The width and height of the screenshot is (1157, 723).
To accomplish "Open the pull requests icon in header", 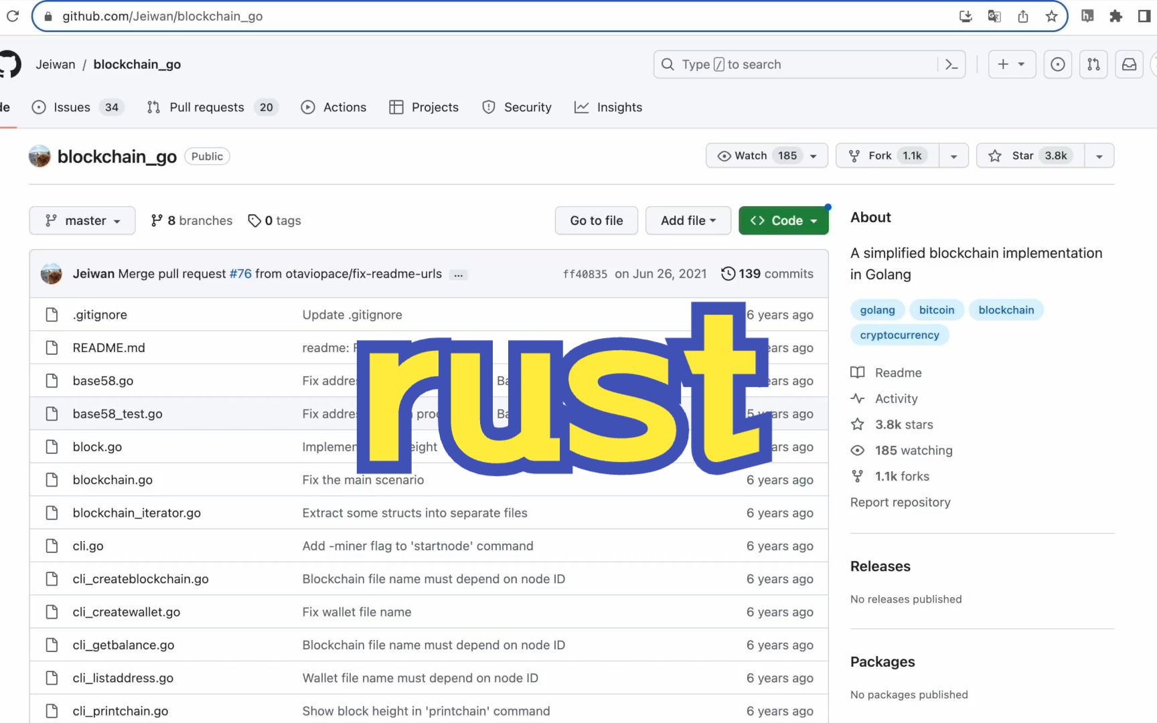I will [1093, 64].
